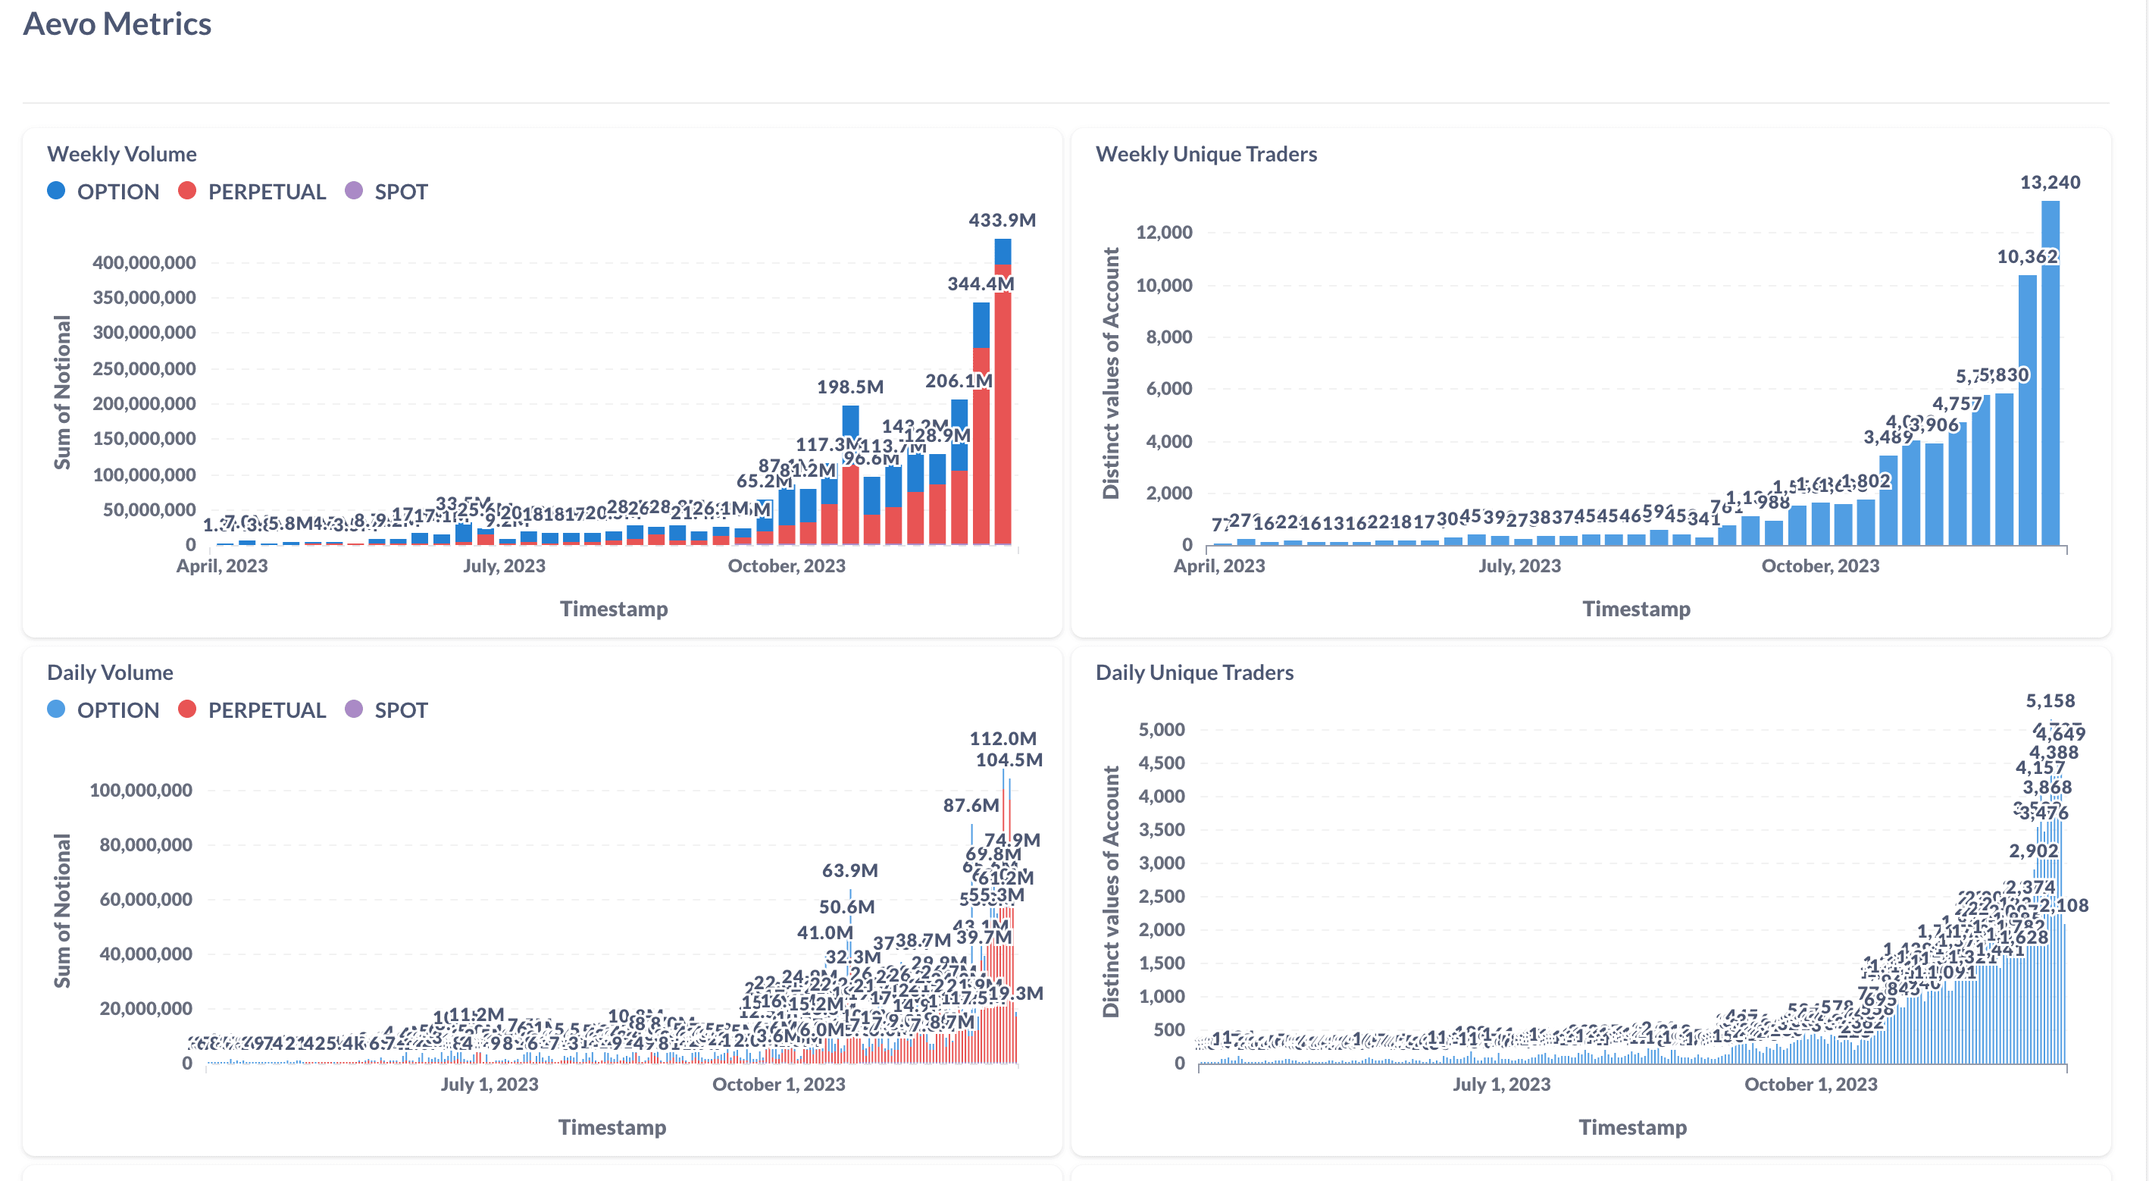The width and height of the screenshot is (2149, 1181).
Task: Click the 4,757 weekly traders label
Action: point(1957,404)
